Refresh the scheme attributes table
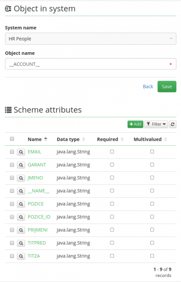Image resolution: width=181 pixels, height=282 pixels. (172, 124)
